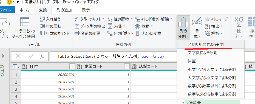Expand the クエリ pane chevron
This screenshot has height=104, width=255.
click(x=3, y=56)
